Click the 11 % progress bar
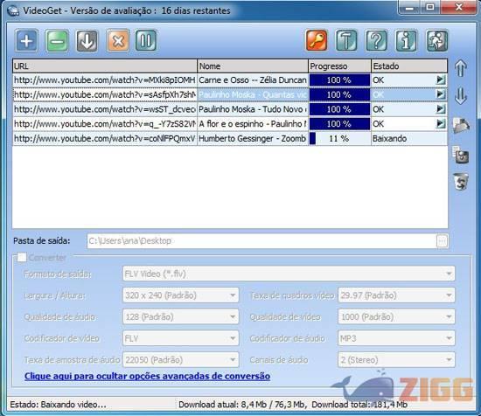Viewport: 481px width, 416px height. (x=339, y=139)
